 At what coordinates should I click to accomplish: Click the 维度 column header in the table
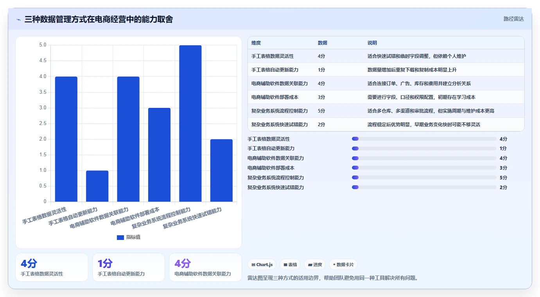tap(256, 43)
